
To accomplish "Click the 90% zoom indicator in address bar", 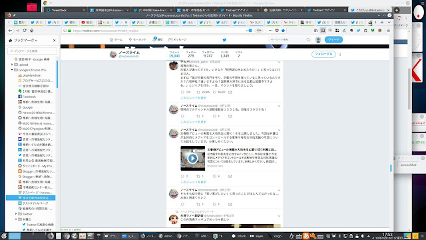I will pos(259,31).
